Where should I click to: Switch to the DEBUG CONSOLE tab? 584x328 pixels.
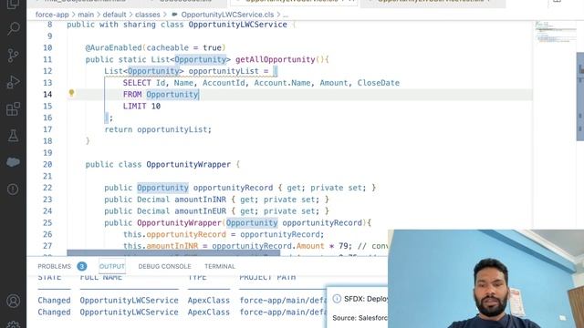[164, 266]
